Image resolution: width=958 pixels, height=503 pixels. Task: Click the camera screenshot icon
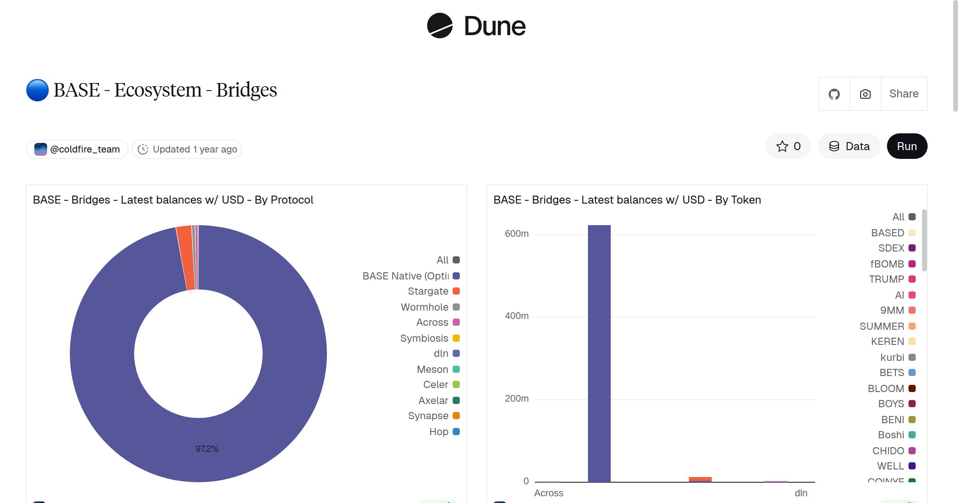[865, 94]
